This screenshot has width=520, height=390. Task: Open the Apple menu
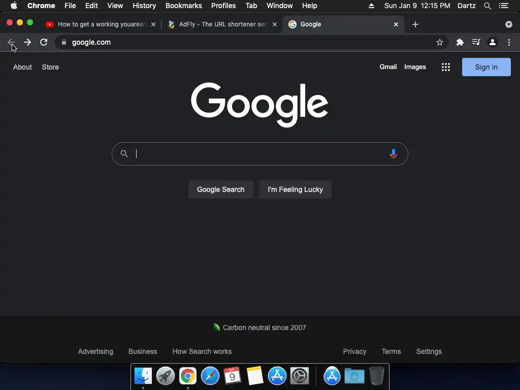pos(14,6)
